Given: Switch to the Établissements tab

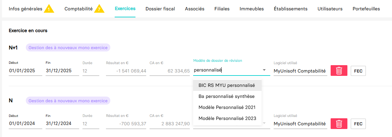Looking at the screenshot, I should pos(290,9).
